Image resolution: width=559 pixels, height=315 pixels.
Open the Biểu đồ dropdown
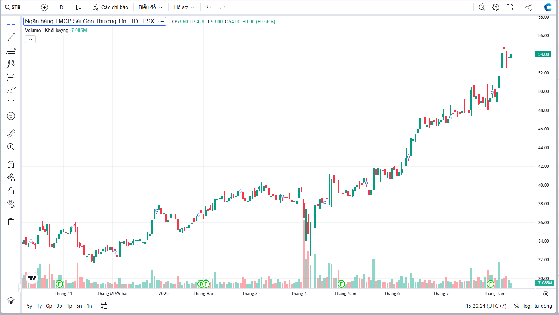coord(150,7)
